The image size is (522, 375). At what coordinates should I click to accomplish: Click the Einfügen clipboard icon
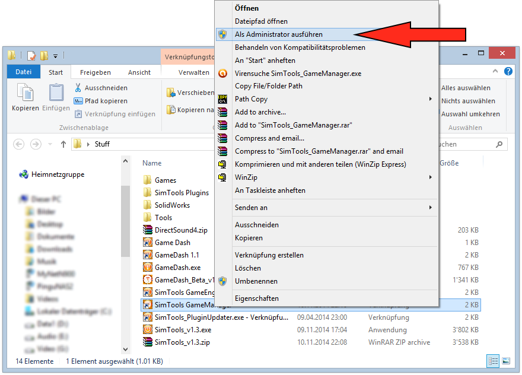56,92
